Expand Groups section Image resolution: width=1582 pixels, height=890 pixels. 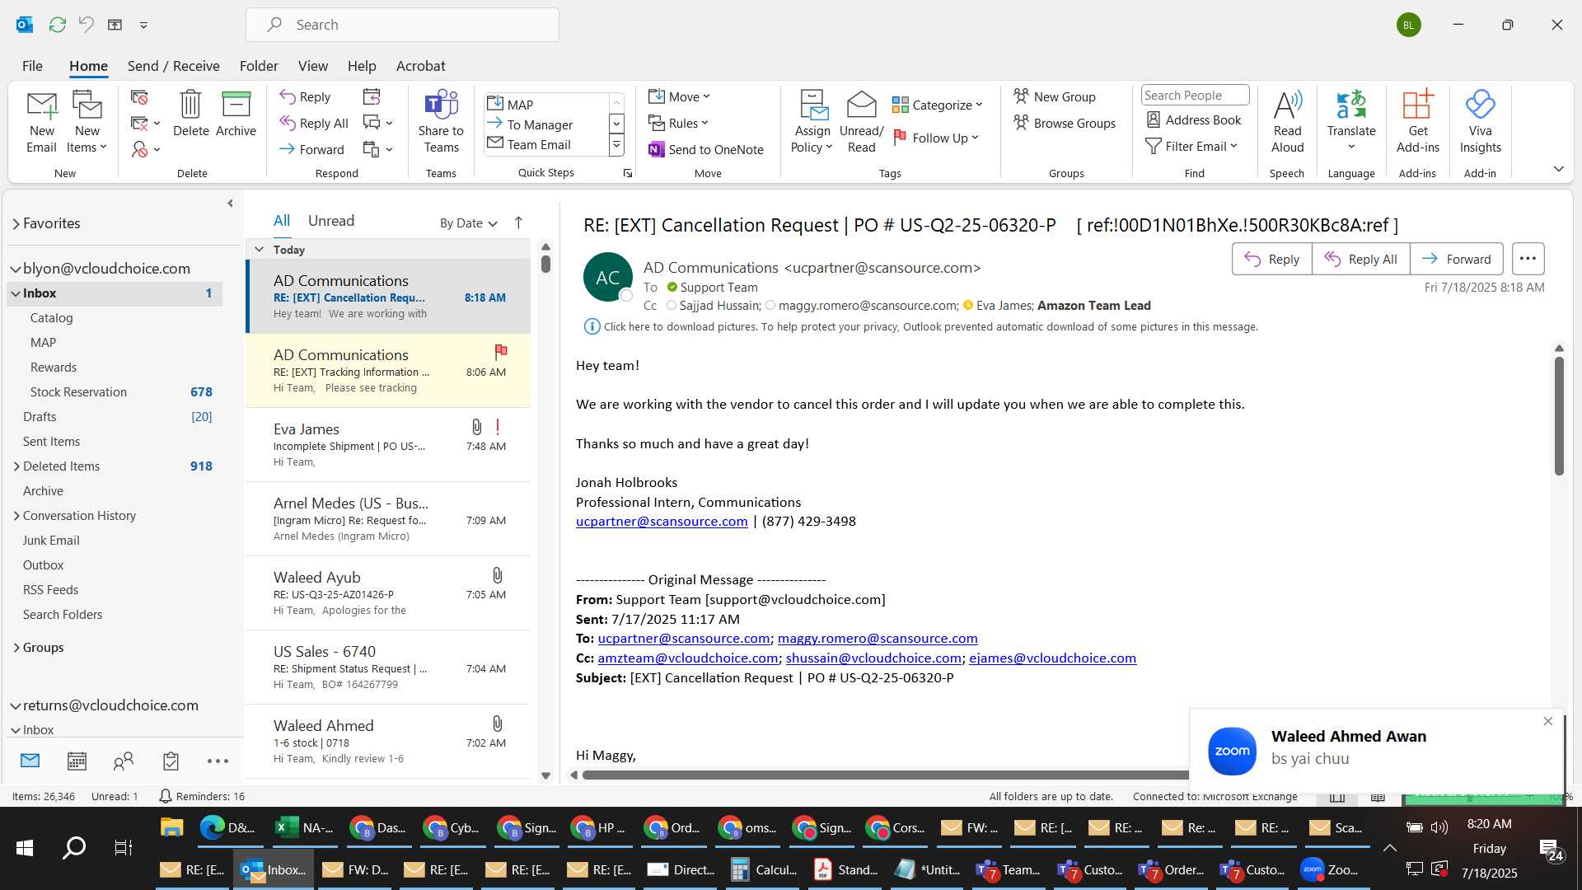pyautogui.click(x=16, y=648)
